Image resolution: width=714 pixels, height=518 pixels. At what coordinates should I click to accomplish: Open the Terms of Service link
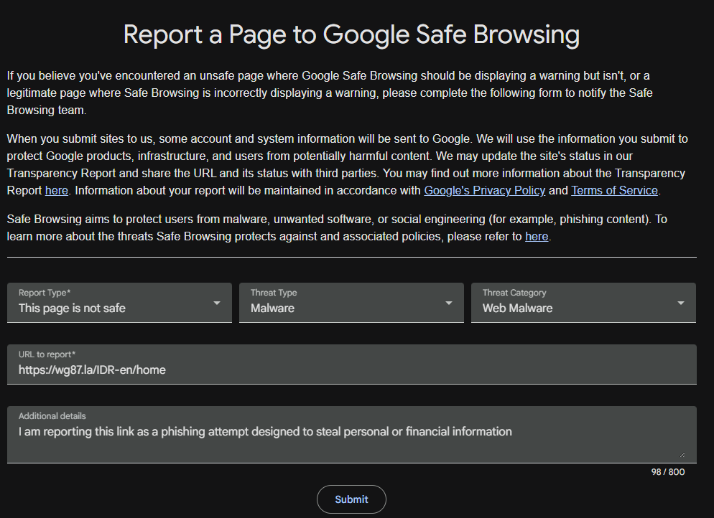click(614, 191)
